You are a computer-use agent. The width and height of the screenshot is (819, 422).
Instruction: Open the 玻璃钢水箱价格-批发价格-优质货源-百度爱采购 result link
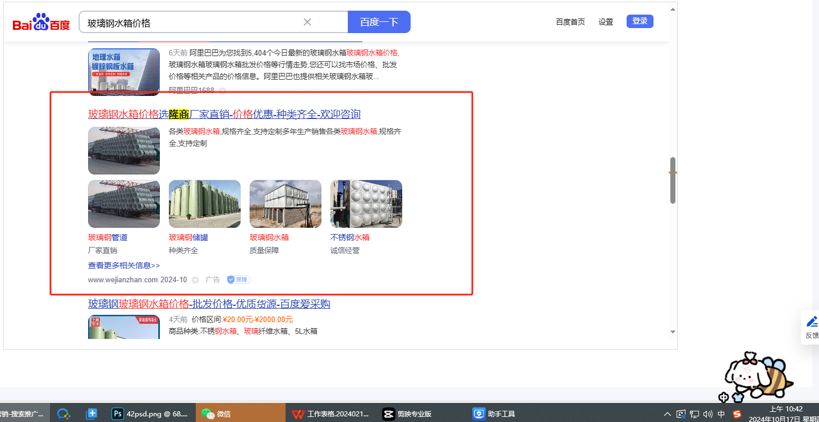click(209, 304)
